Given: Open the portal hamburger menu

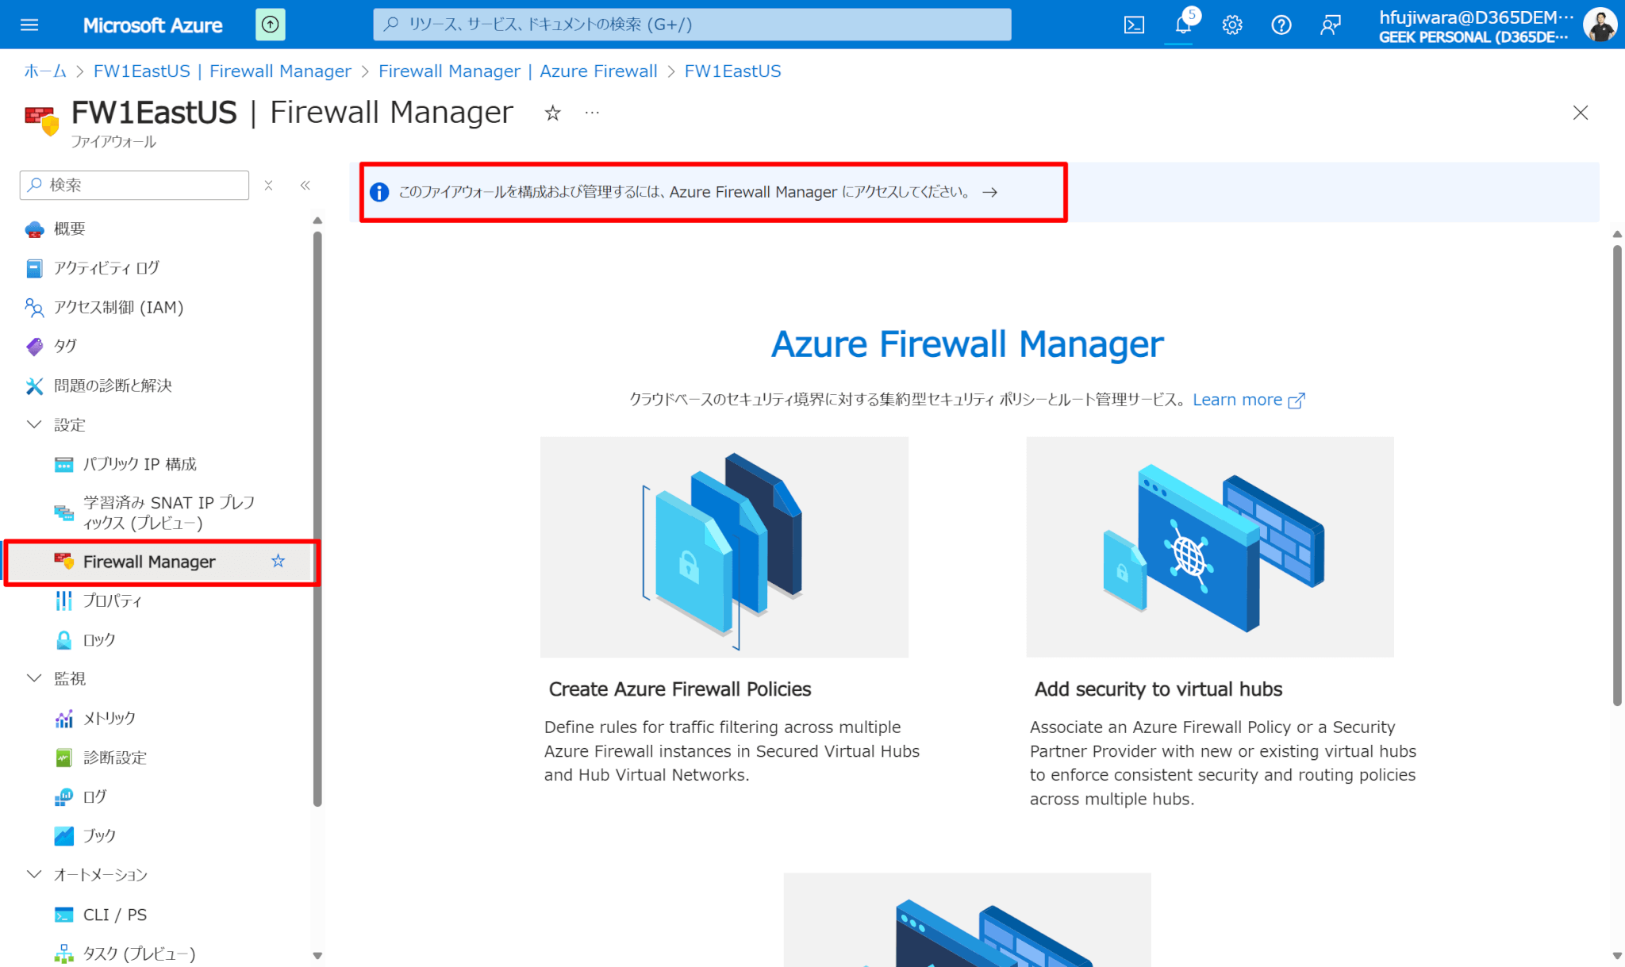Looking at the screenshot, I should click(x=29, y=24).
